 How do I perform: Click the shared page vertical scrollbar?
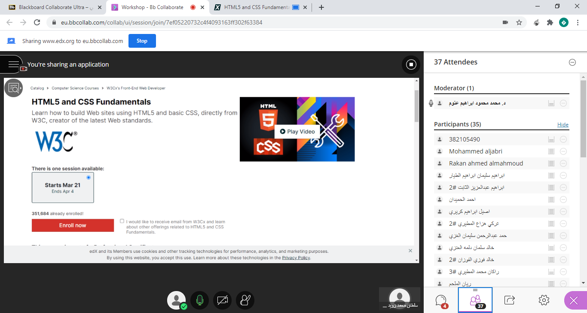click(x=416, y=106)
